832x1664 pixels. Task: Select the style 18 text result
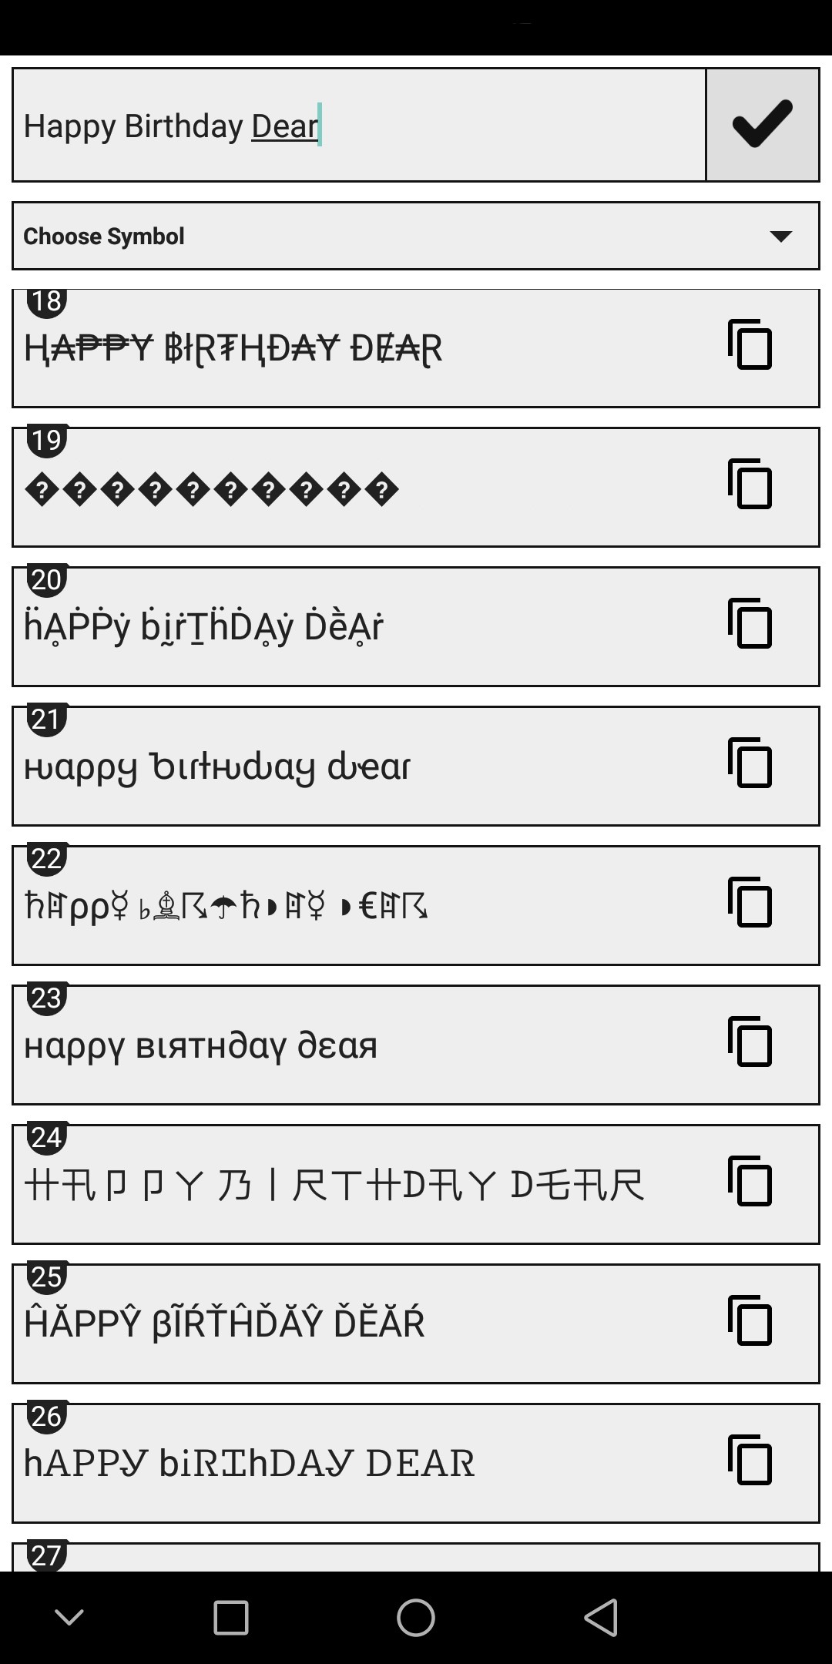point(233,348)
